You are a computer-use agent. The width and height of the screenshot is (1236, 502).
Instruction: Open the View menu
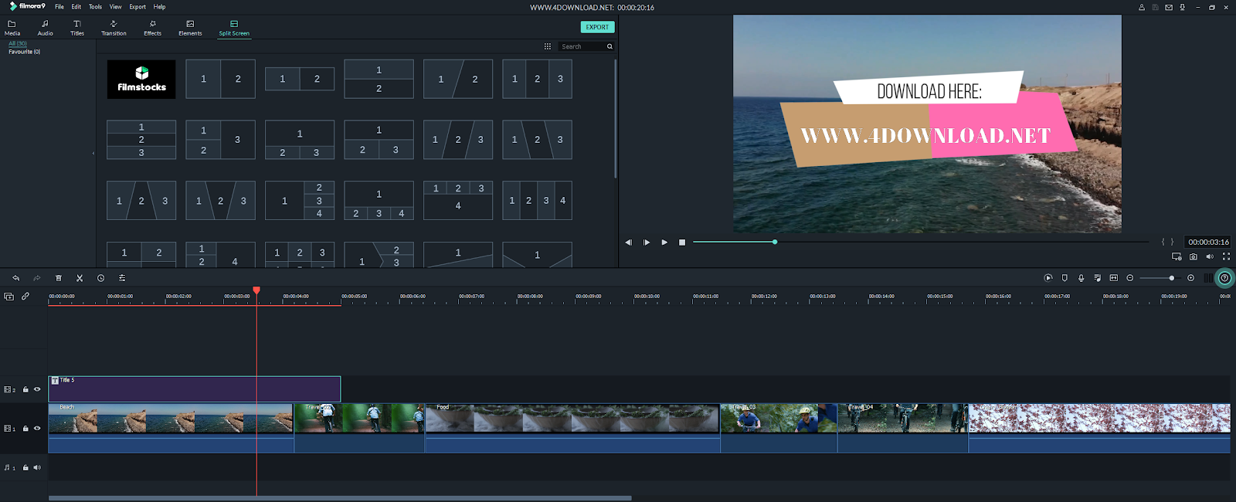(115, 7)
